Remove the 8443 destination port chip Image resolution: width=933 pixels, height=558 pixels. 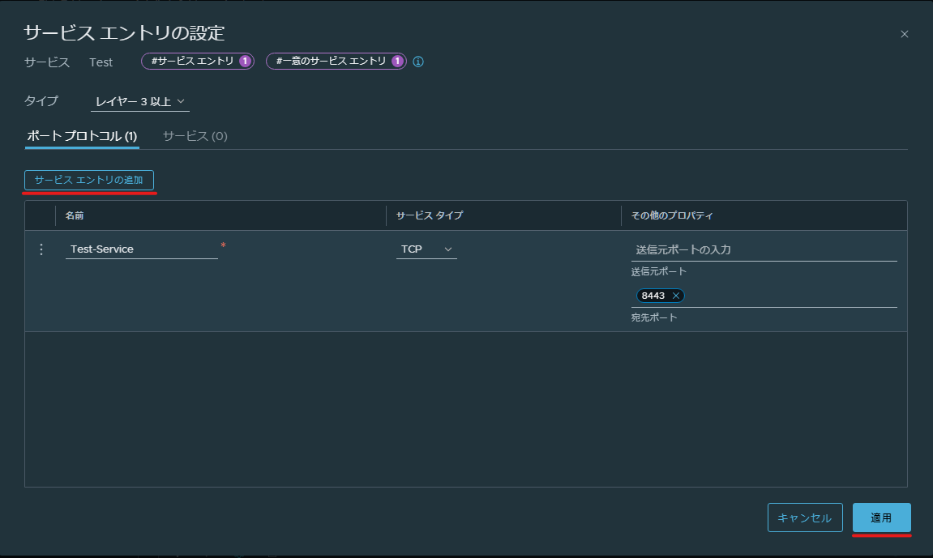(x=675, y=296)
